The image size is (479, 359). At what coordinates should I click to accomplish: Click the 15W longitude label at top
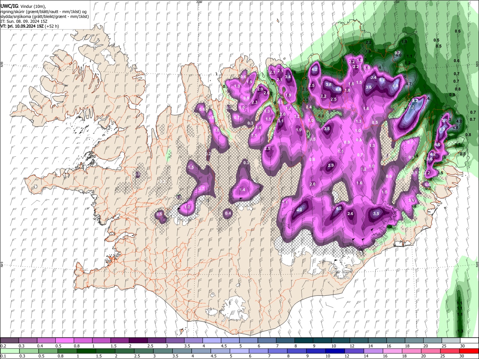point(396,2)
